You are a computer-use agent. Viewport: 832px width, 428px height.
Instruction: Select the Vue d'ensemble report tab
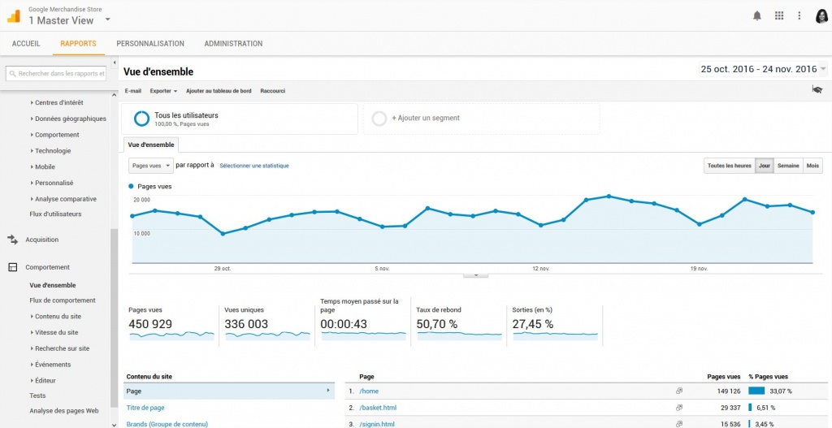pyautogui.click(x=151, y=145)
